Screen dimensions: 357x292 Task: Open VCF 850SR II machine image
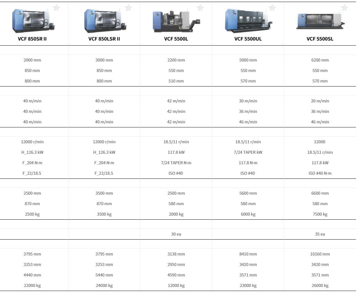pos(33,21)
